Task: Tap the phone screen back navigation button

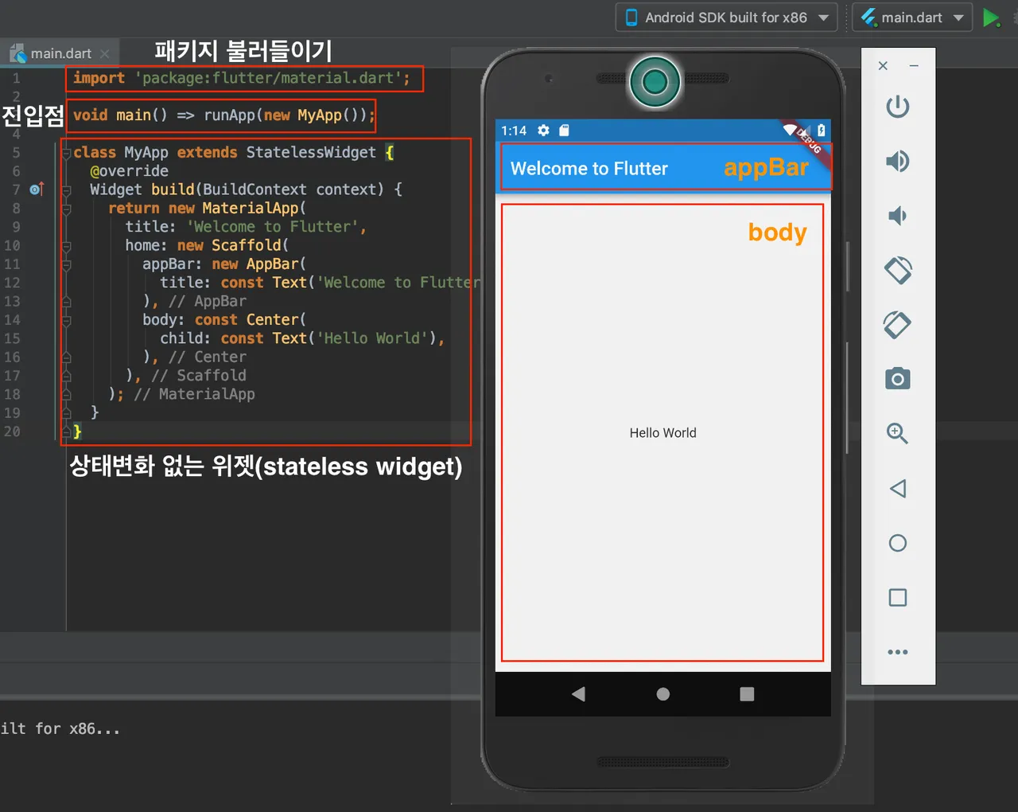Action: point(578,694)
